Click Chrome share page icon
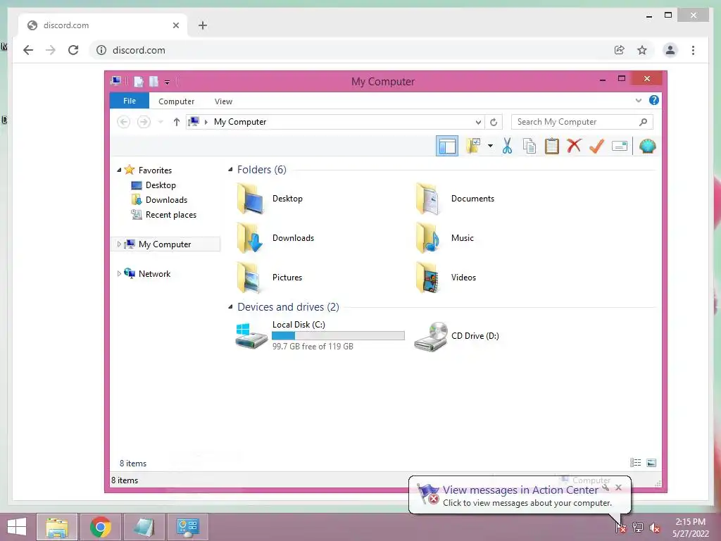 pos(620,50)
